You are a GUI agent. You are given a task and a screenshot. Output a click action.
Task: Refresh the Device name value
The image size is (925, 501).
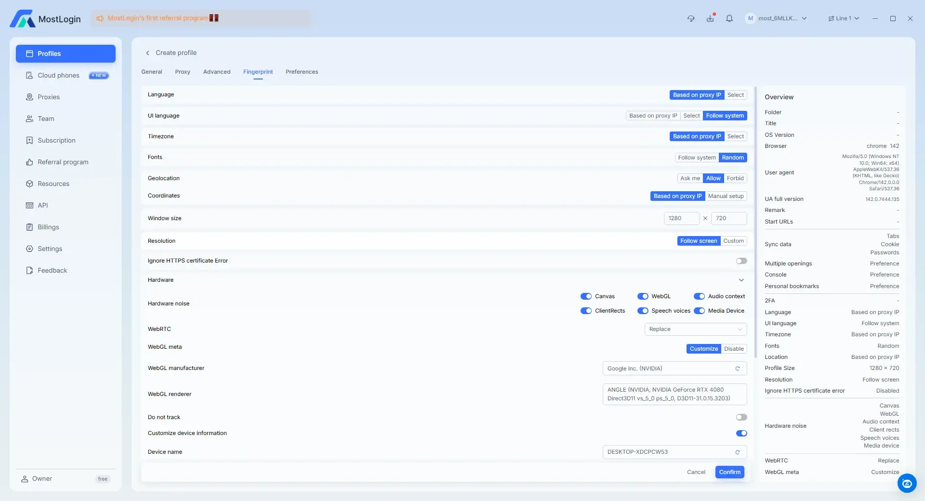[737, 452]
